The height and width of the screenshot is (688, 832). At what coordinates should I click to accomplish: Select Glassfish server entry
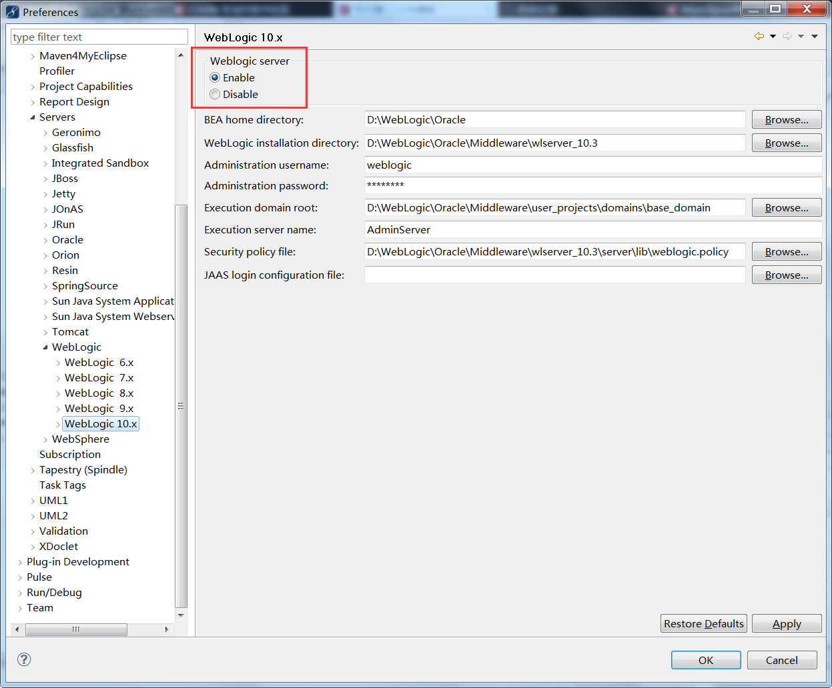pos(73,148)
